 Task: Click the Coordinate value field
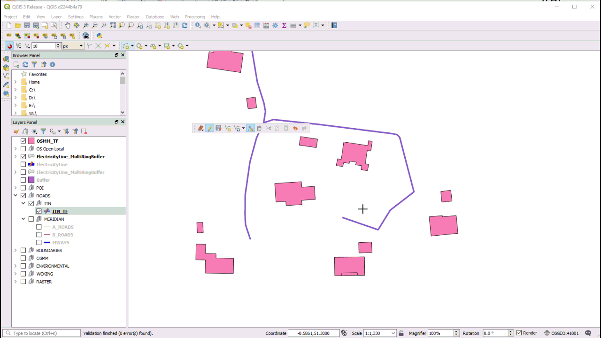314,333
